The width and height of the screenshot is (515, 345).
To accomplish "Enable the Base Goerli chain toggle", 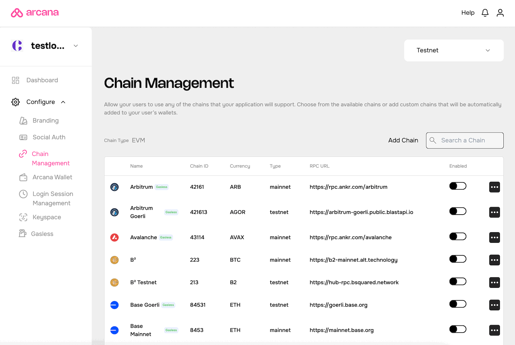I will click(x=458, y=304).
